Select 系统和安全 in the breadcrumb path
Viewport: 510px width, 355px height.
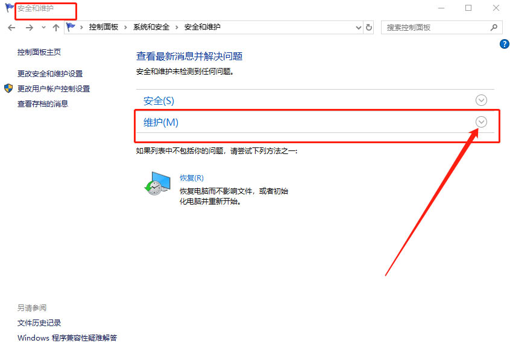point(151,28)
